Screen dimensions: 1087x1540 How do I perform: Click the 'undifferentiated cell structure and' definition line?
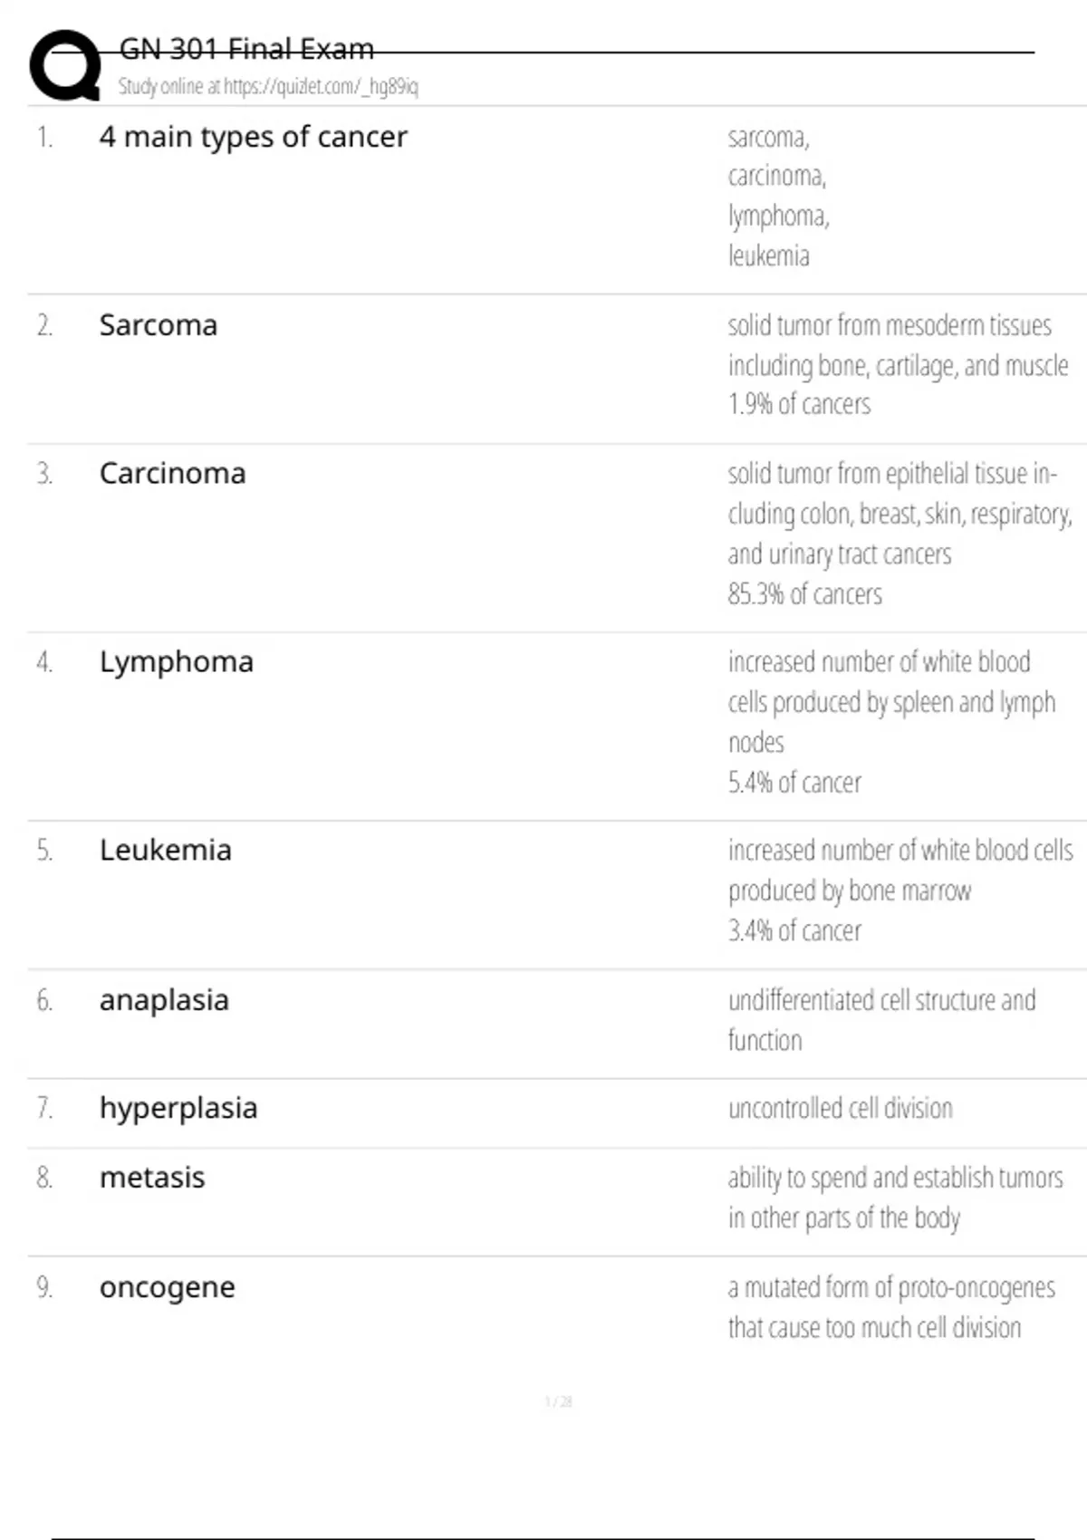(881, 1000)
